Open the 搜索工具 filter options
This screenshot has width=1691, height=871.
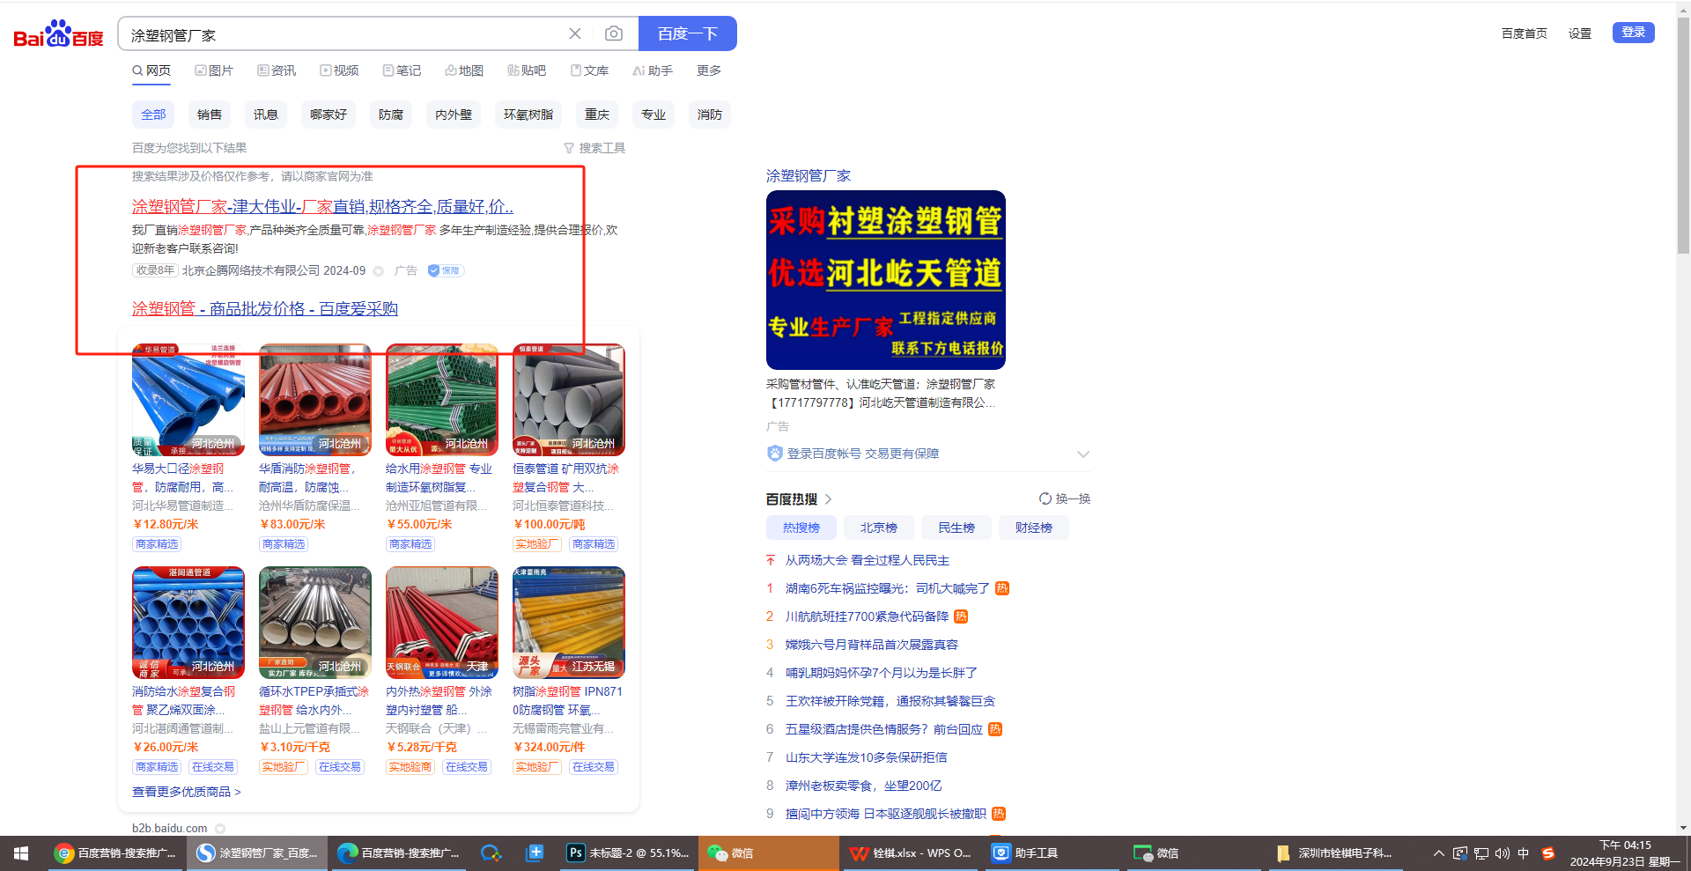click(x=594, y=148)
